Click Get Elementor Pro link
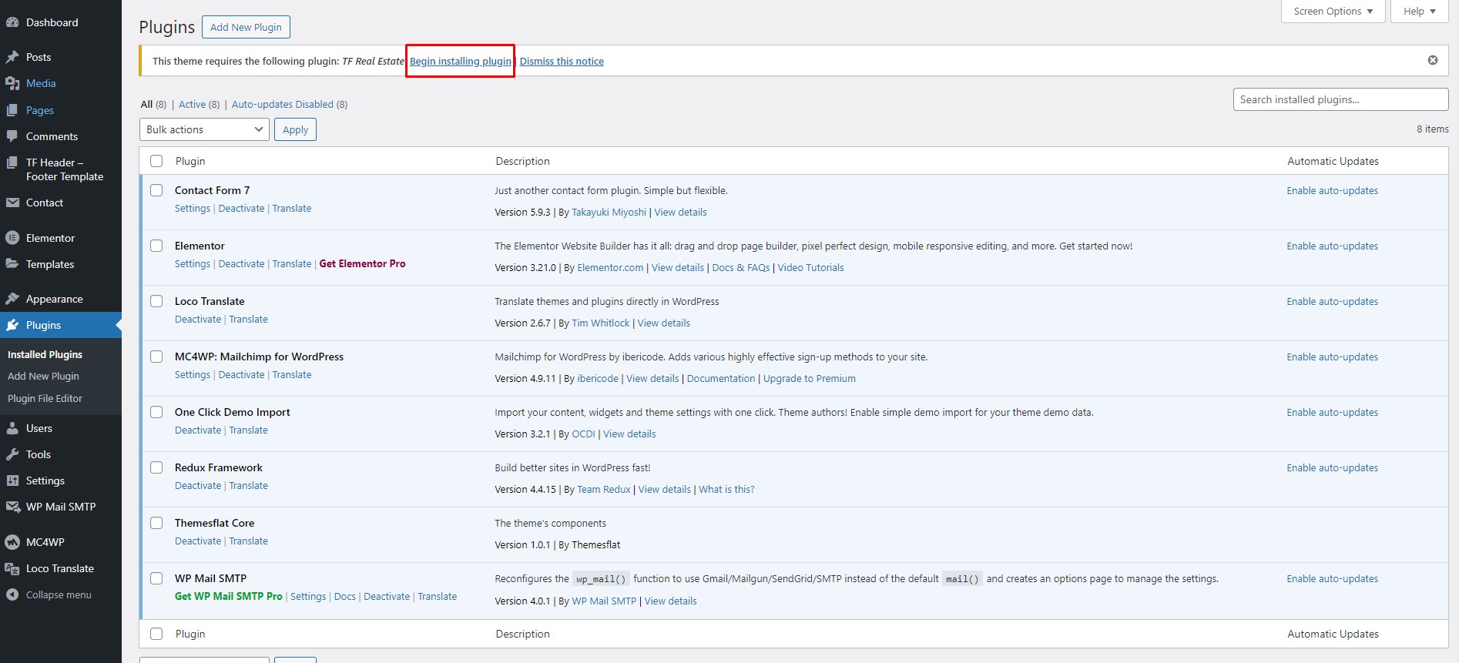The height and width of the screenshot is (663, 1459). coord(362,263)
